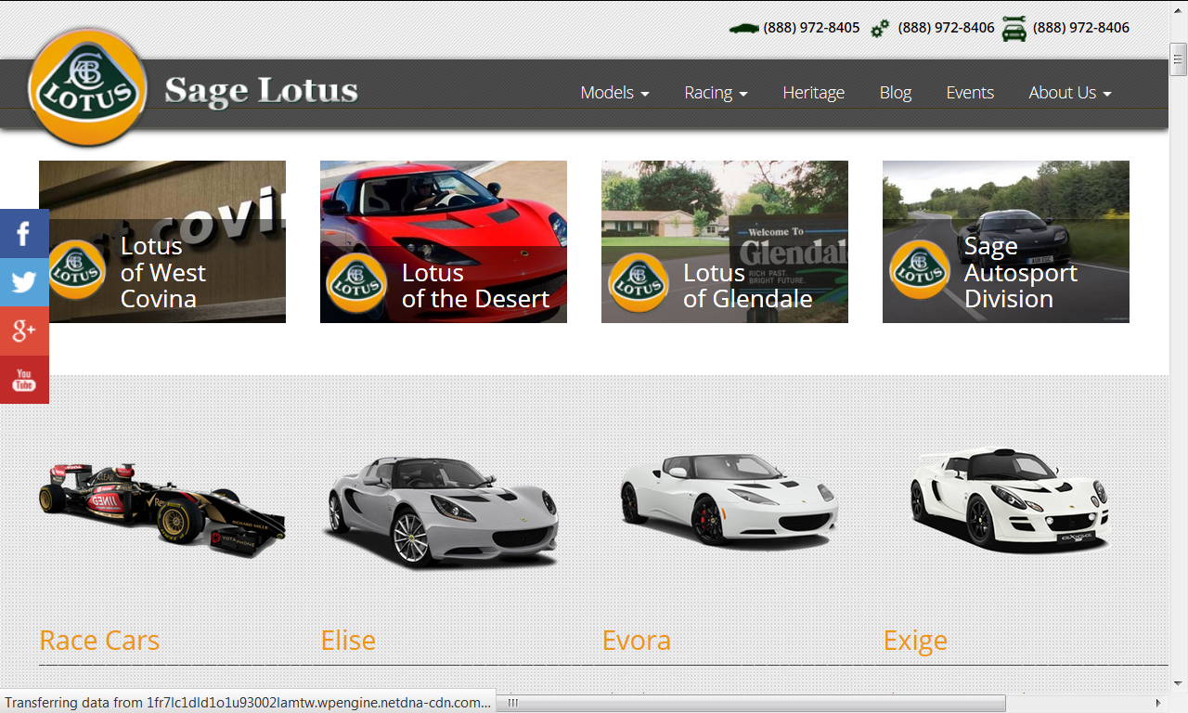
Task: Click the white Exige car image
Action: tap(1009, 499)
